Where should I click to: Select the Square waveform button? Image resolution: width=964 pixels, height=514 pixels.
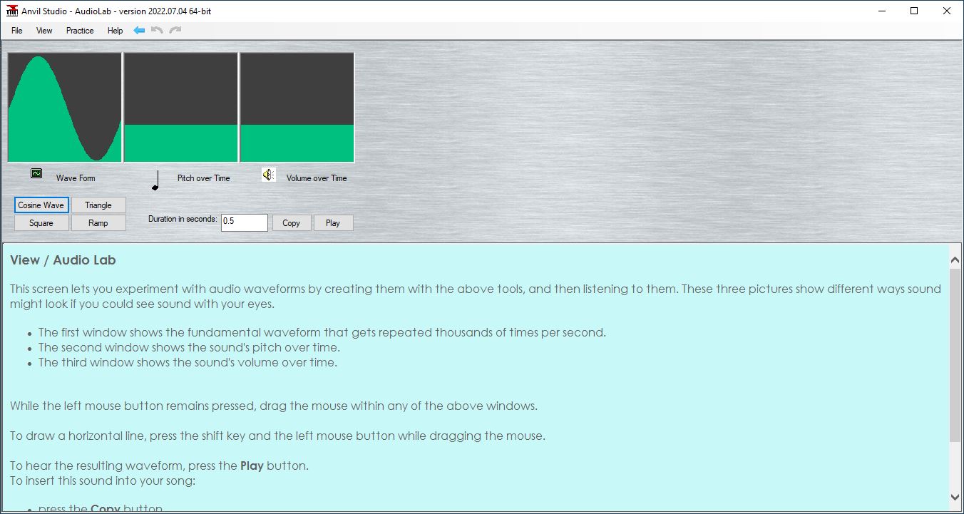tap(41, 223)
